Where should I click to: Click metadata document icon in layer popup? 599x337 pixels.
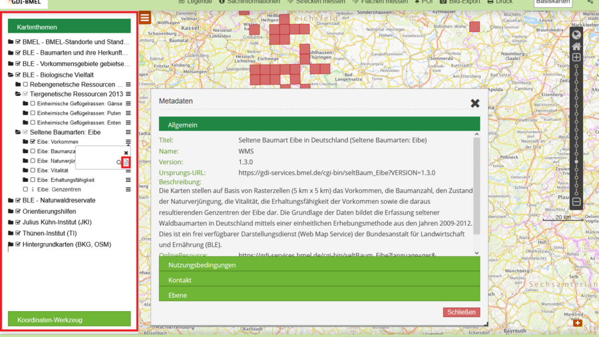126,163
